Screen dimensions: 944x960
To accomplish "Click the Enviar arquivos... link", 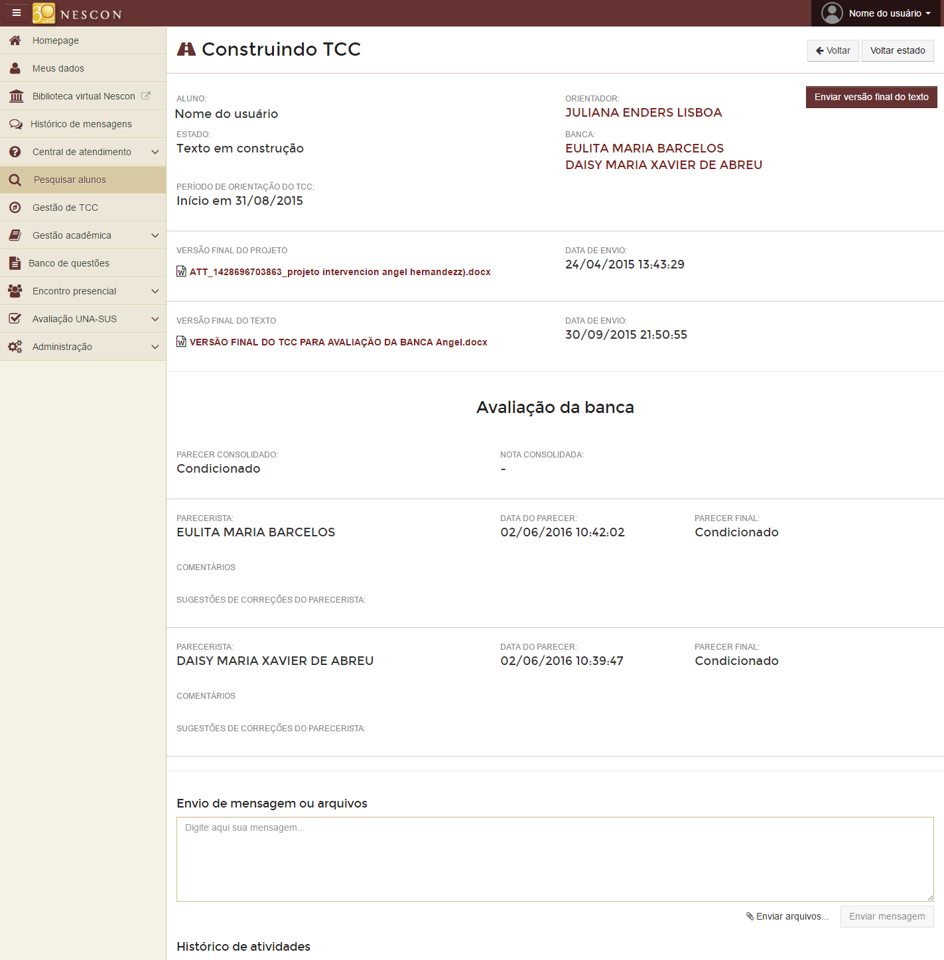I will click(x=787, y=916).
